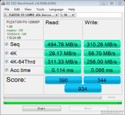This screenshot has width=125, height=115.
Task: Expand the 1 GB test size dropdown
Action: [67, 15]
